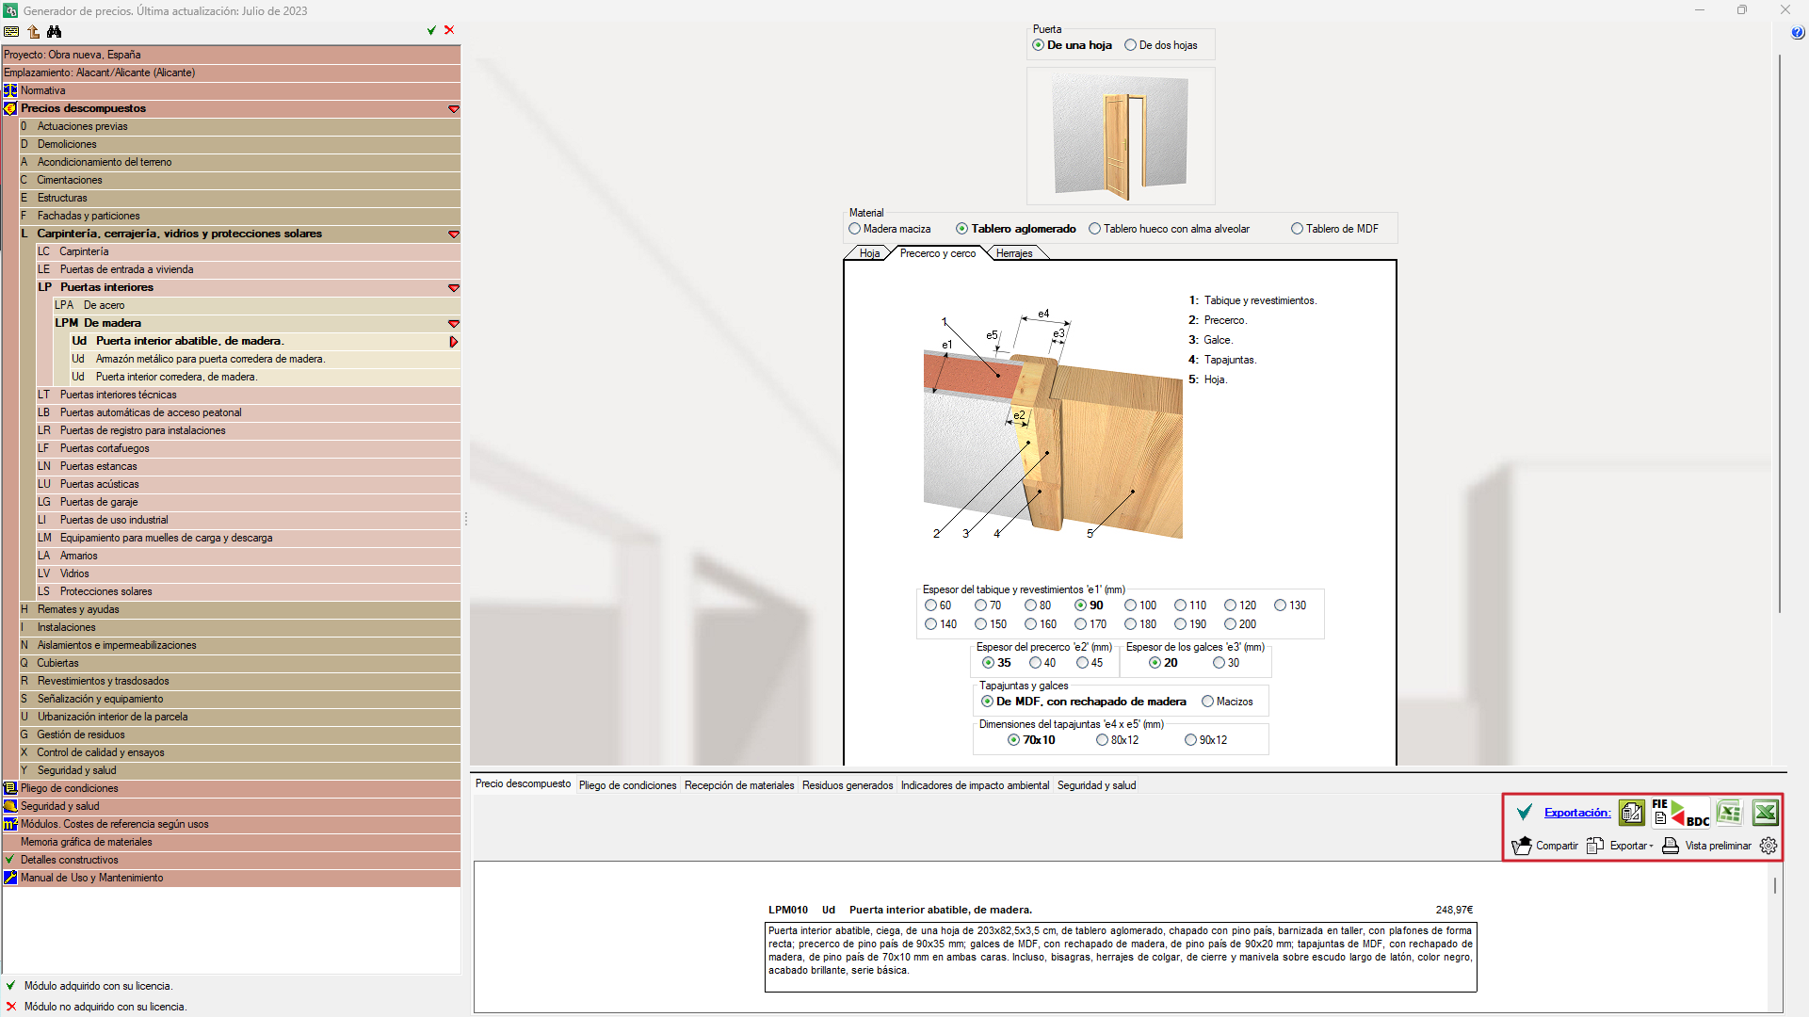Select Puerta interior corredera, de madera item
The height and width of the screenshot is (1017, 1809).
click(176, 377)
